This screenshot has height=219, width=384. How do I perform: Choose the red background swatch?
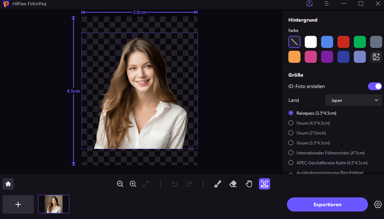tap(344, 42)
